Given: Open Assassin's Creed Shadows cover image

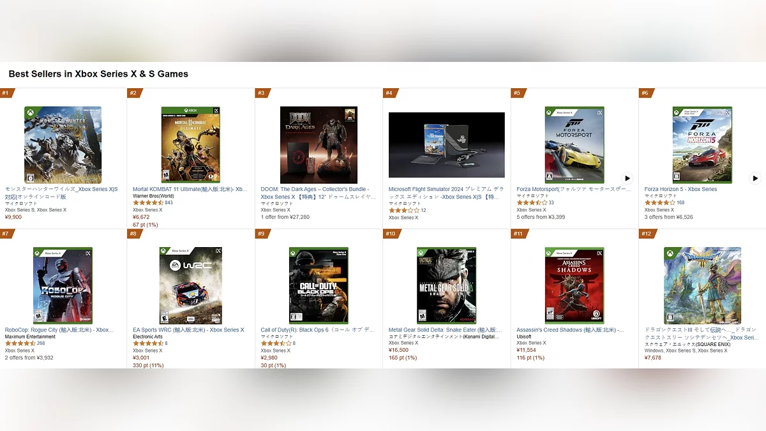Looking at the screenshot, I should pyautogui.click(x=574, y=285).
